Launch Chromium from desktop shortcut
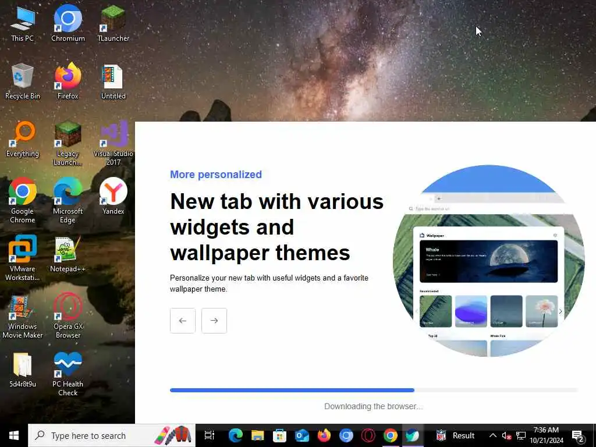Screen dimensions: 596x447 coord(68,23)
